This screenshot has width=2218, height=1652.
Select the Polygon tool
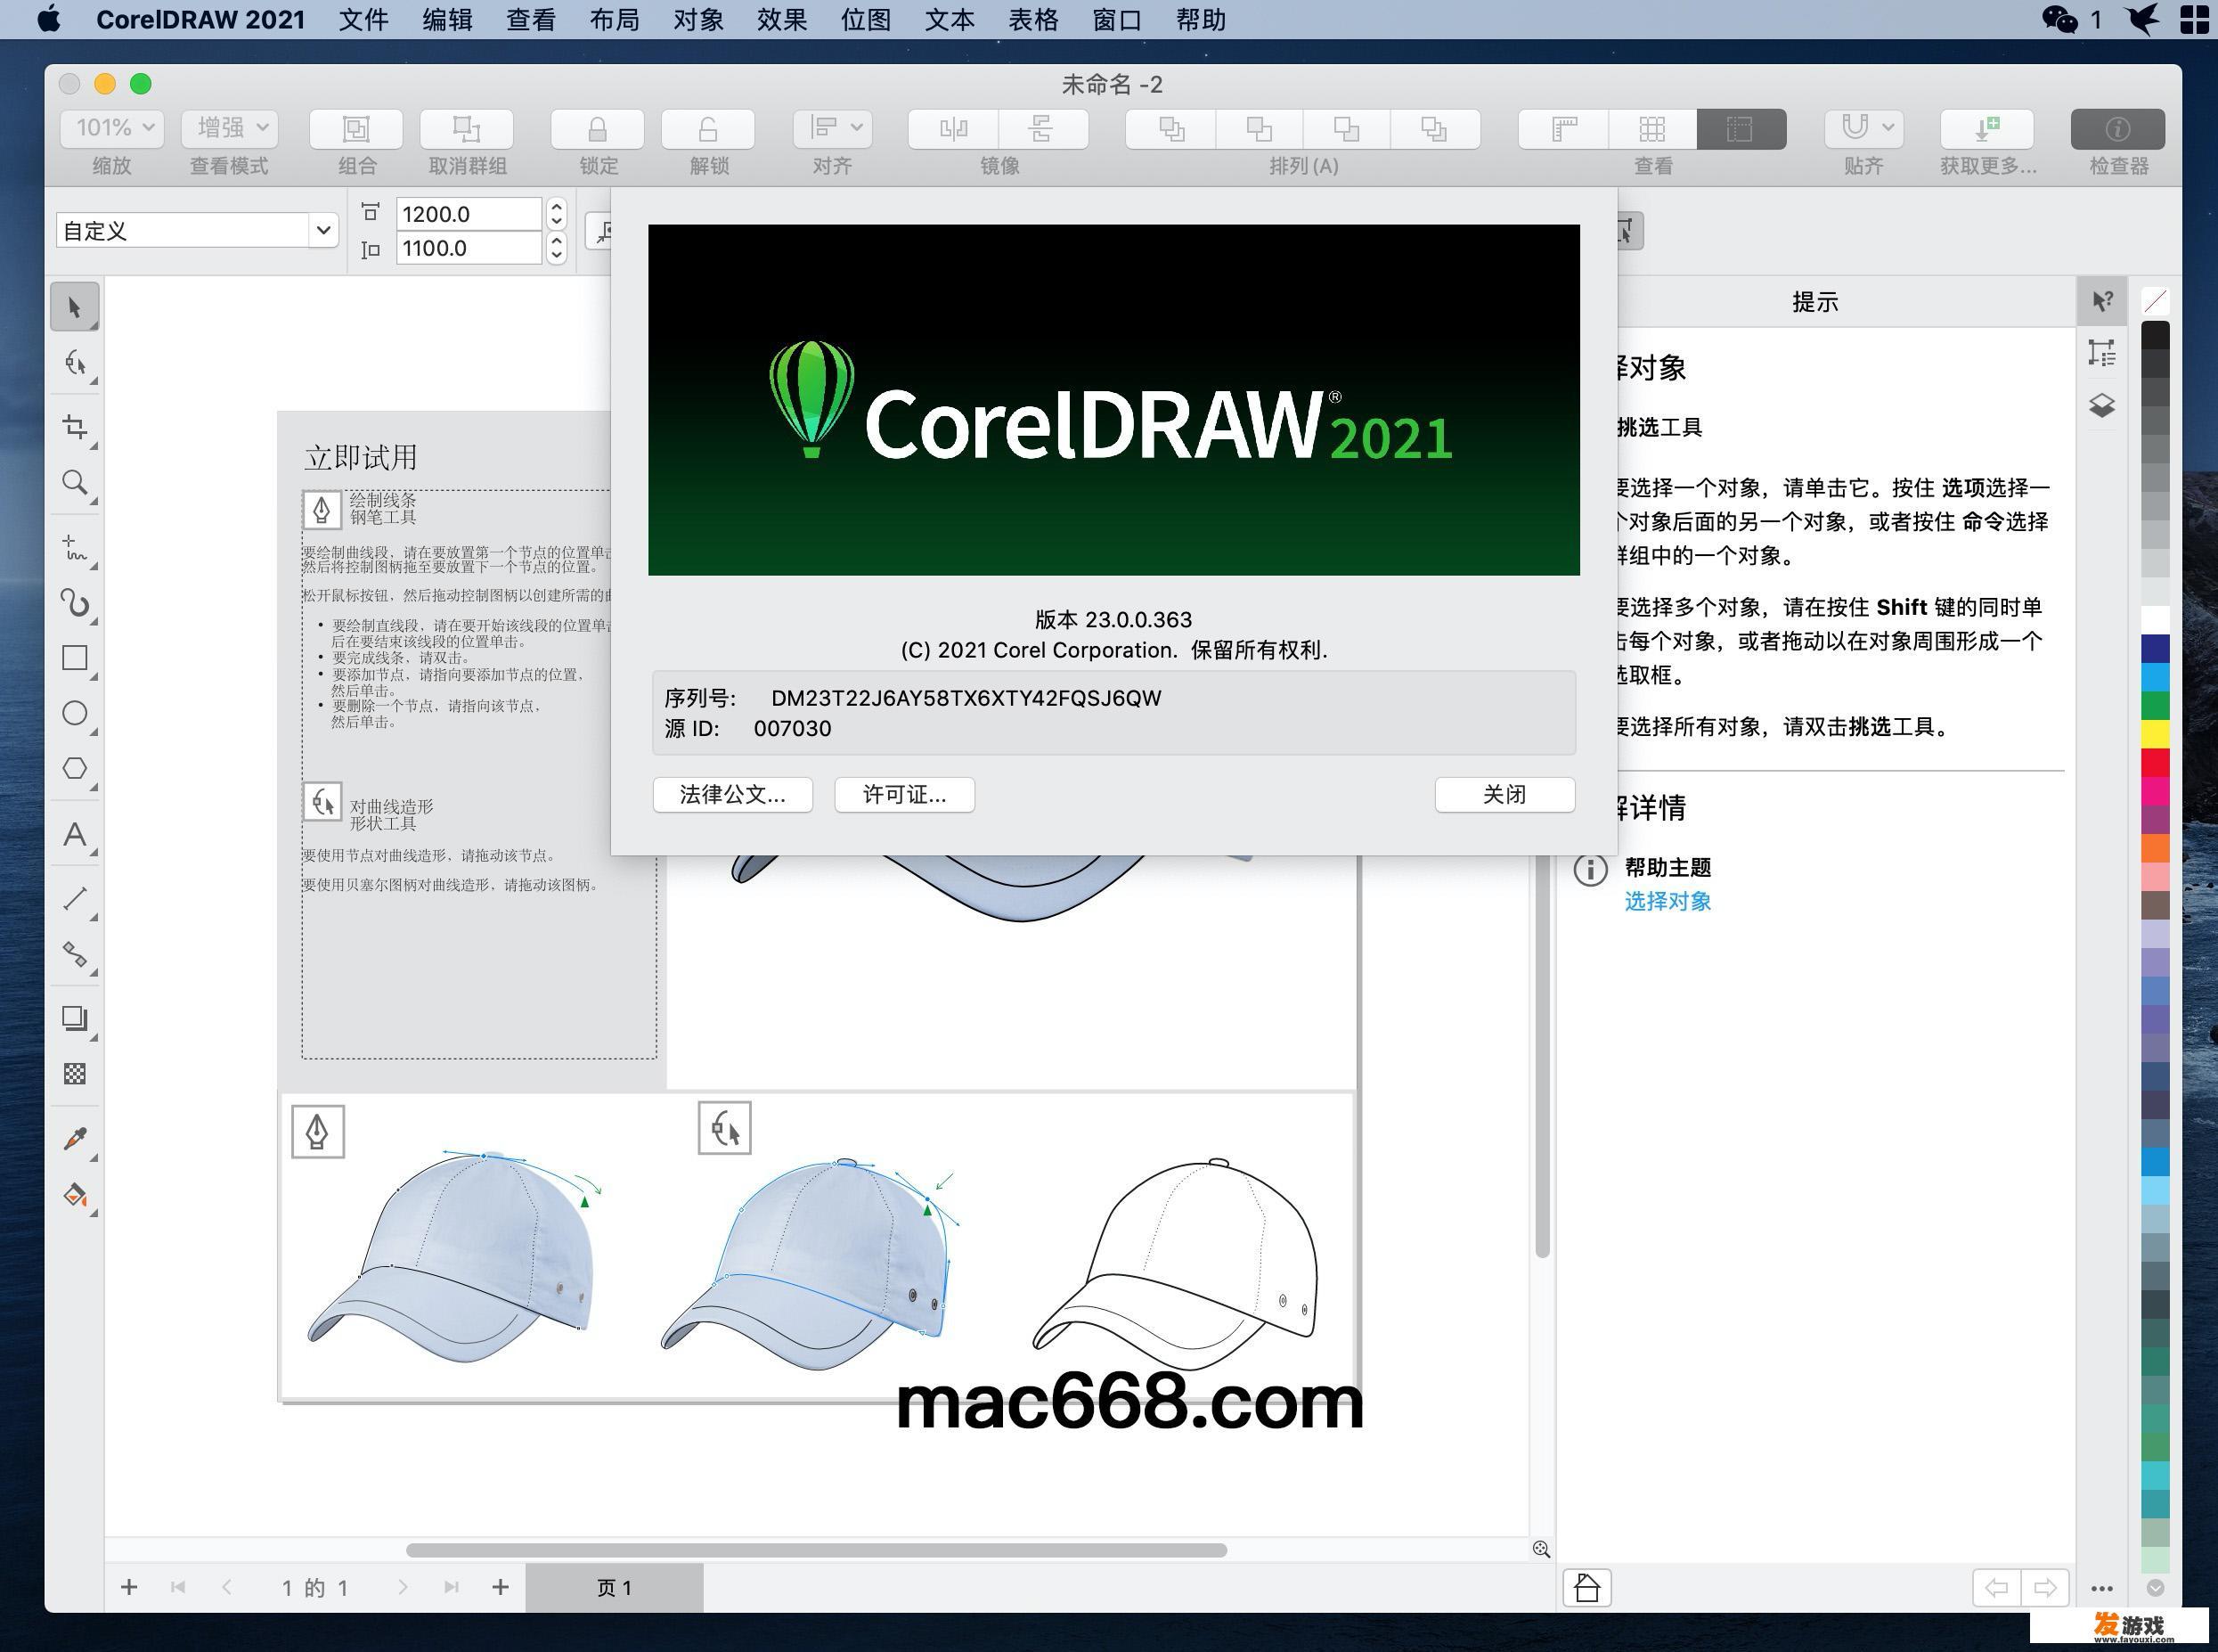pyautogui.click(x=75, y=768)
